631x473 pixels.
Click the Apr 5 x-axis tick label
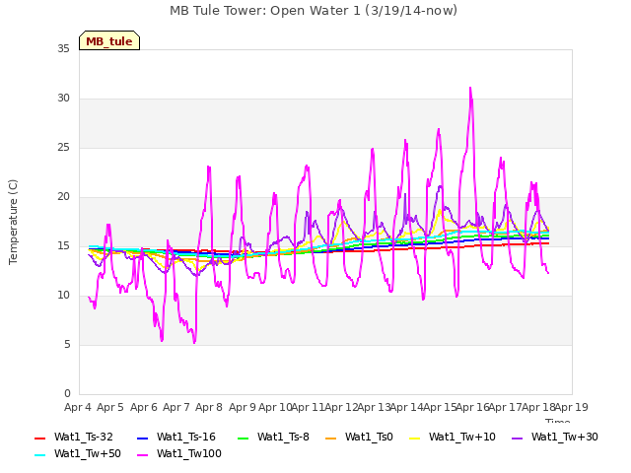[110, 407]
